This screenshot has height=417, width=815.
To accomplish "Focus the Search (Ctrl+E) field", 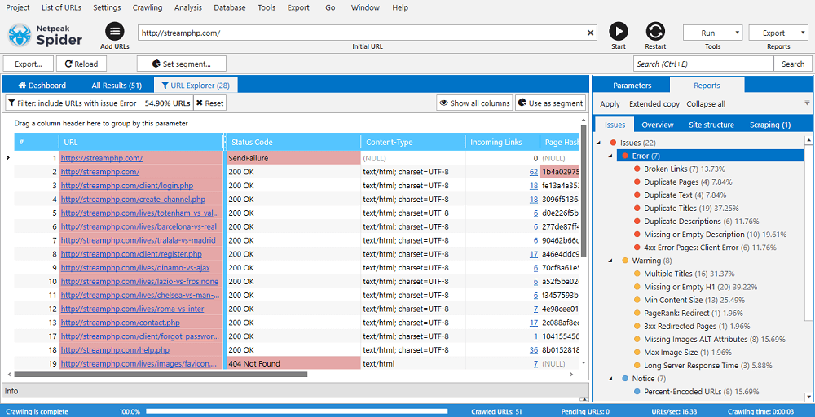I will click(703, 64).
